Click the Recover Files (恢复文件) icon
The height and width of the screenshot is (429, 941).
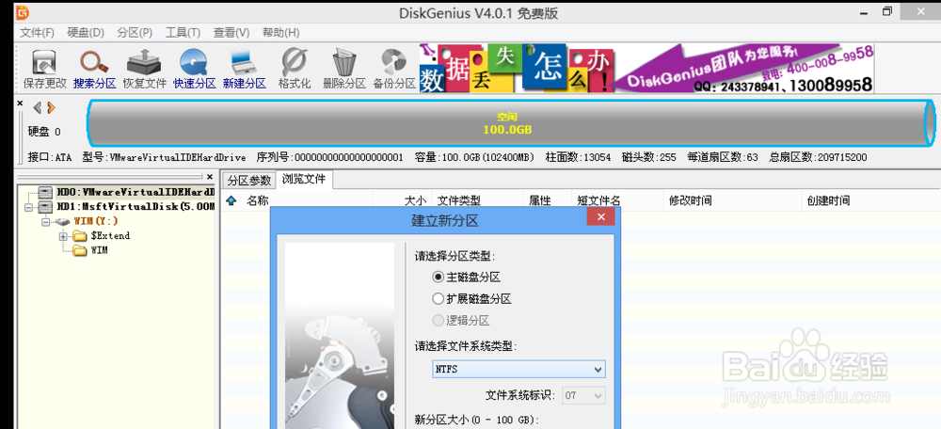(x=144, y=70)
